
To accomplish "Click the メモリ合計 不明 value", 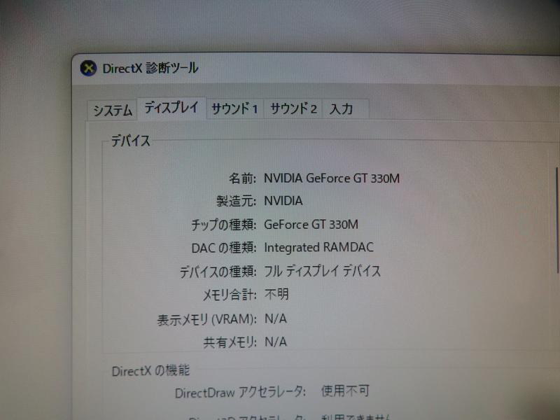I will point(276,294).
